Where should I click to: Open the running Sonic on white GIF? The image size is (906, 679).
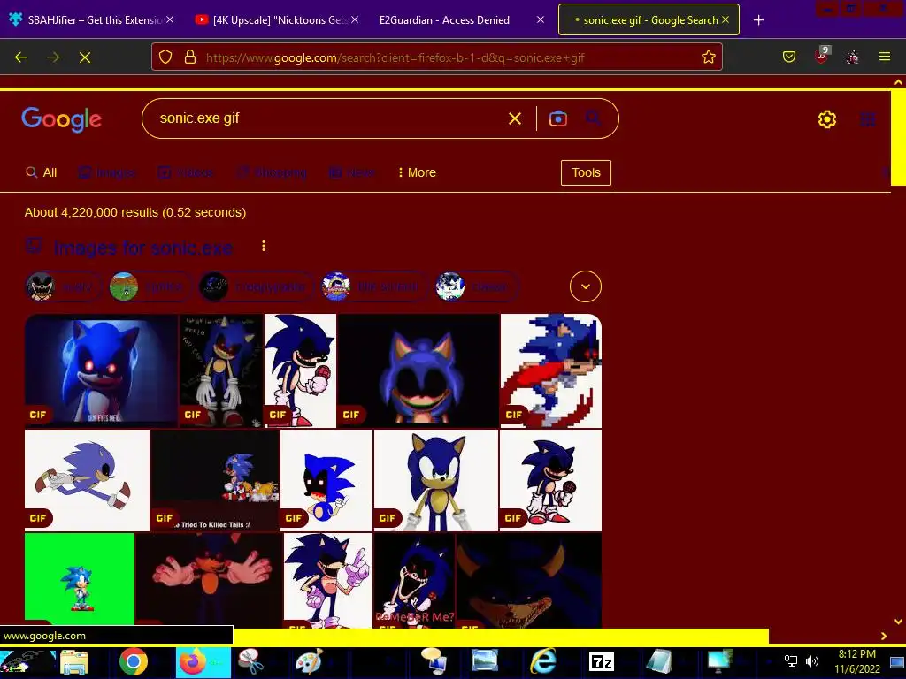pyautogui.click(x=88, y=480)
